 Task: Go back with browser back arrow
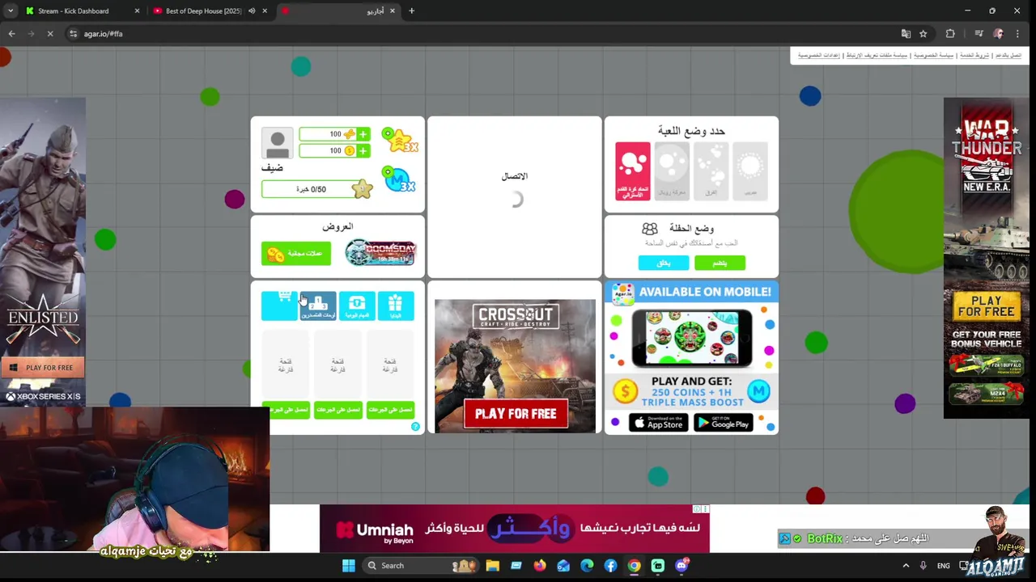click(x=11, y=34)
